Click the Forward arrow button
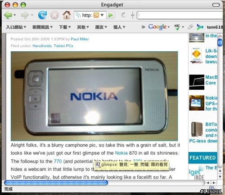 point(25,15)
